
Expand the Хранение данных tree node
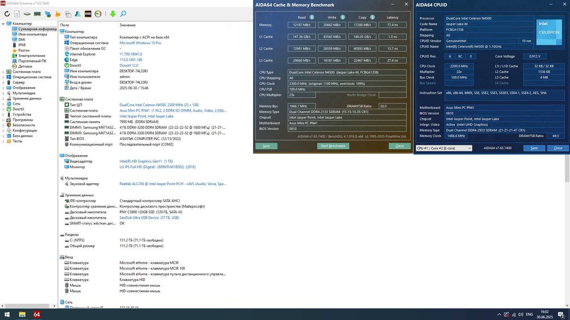pyautogui.click(x=3, y=99)
